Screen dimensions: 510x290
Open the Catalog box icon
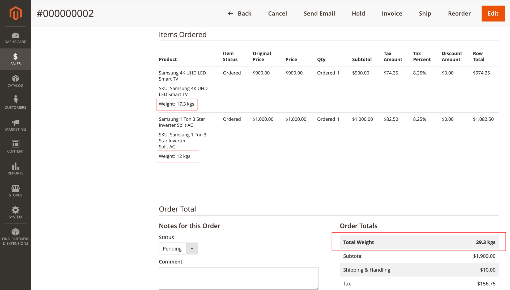click(15, 78)
